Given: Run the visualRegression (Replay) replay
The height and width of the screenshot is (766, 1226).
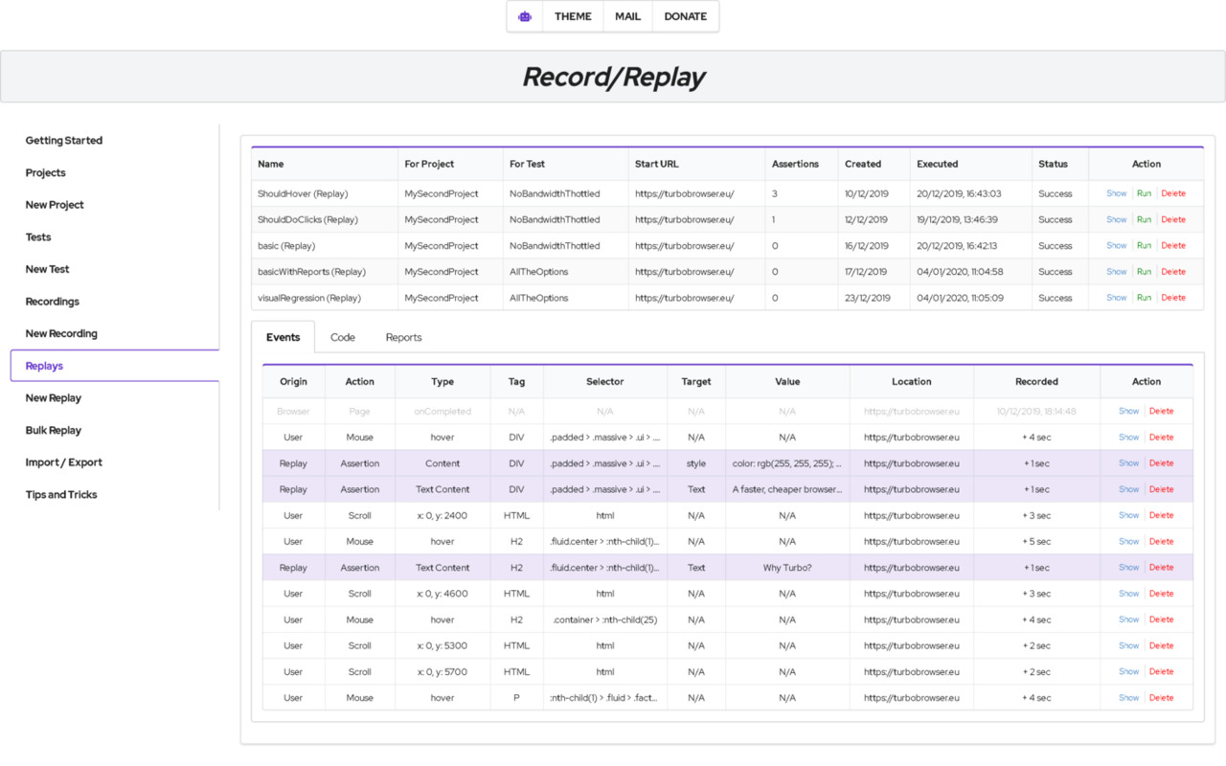Looking at the screenshot, I should [x=1144, y=298].
